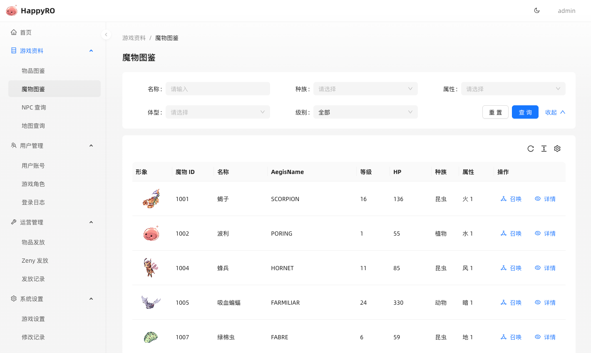Open NPC 查询 in the sidebar
Screen dimensions: 591x353
coord(55,107)
